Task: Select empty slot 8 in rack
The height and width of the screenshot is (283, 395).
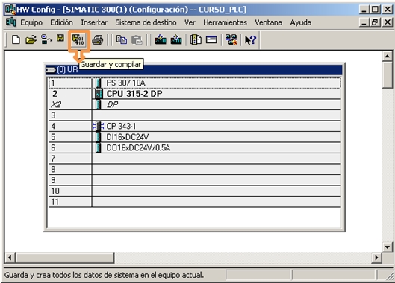Action: (195, 169)
